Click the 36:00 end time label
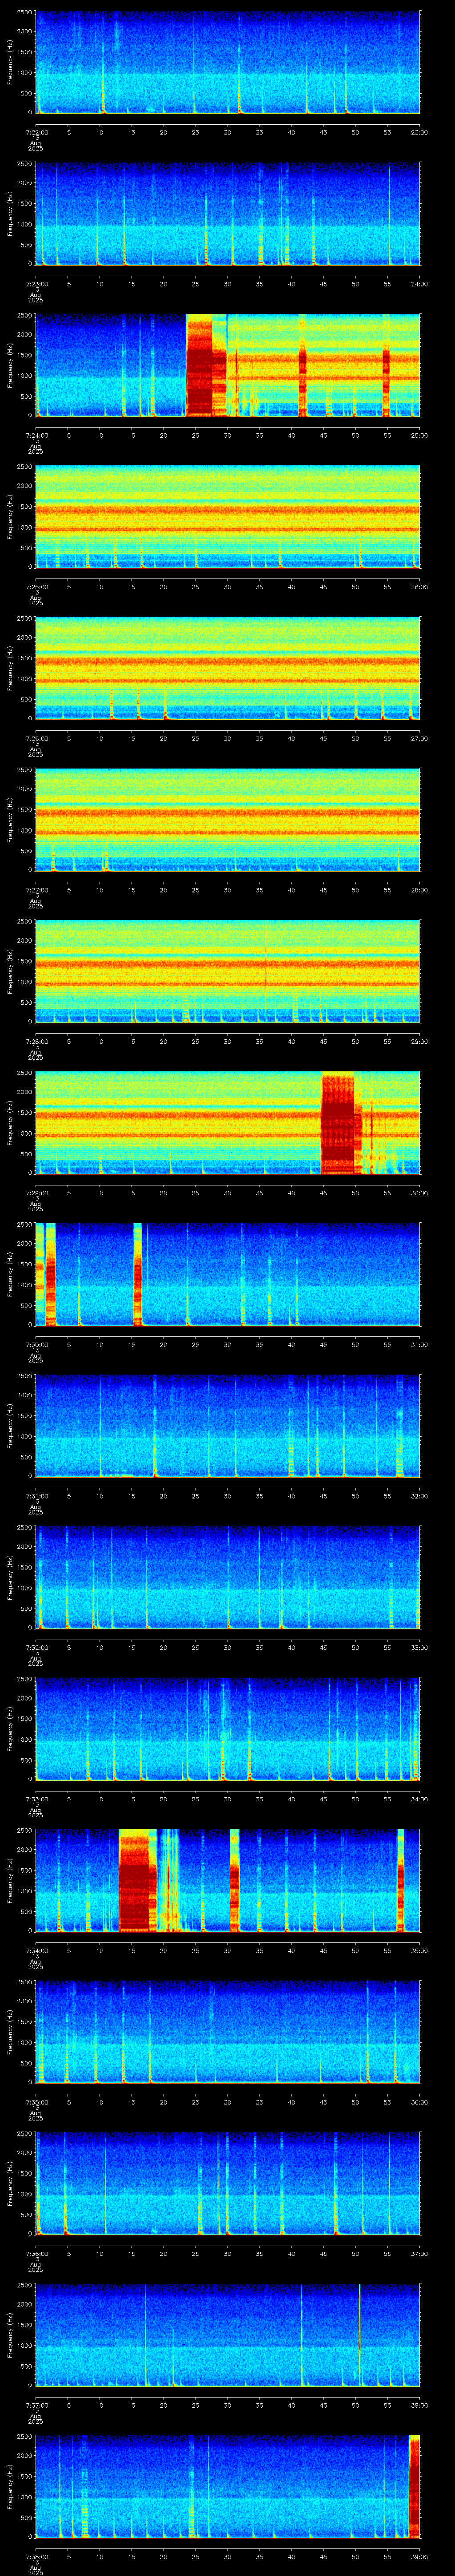 [420, 2102]
